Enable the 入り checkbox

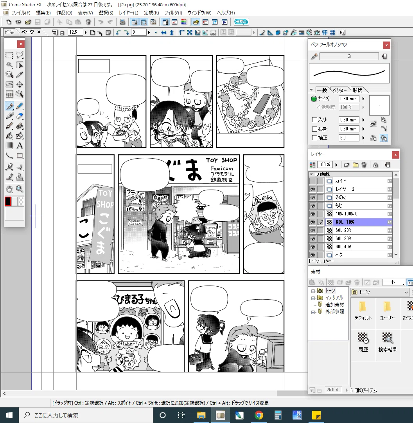314,119
